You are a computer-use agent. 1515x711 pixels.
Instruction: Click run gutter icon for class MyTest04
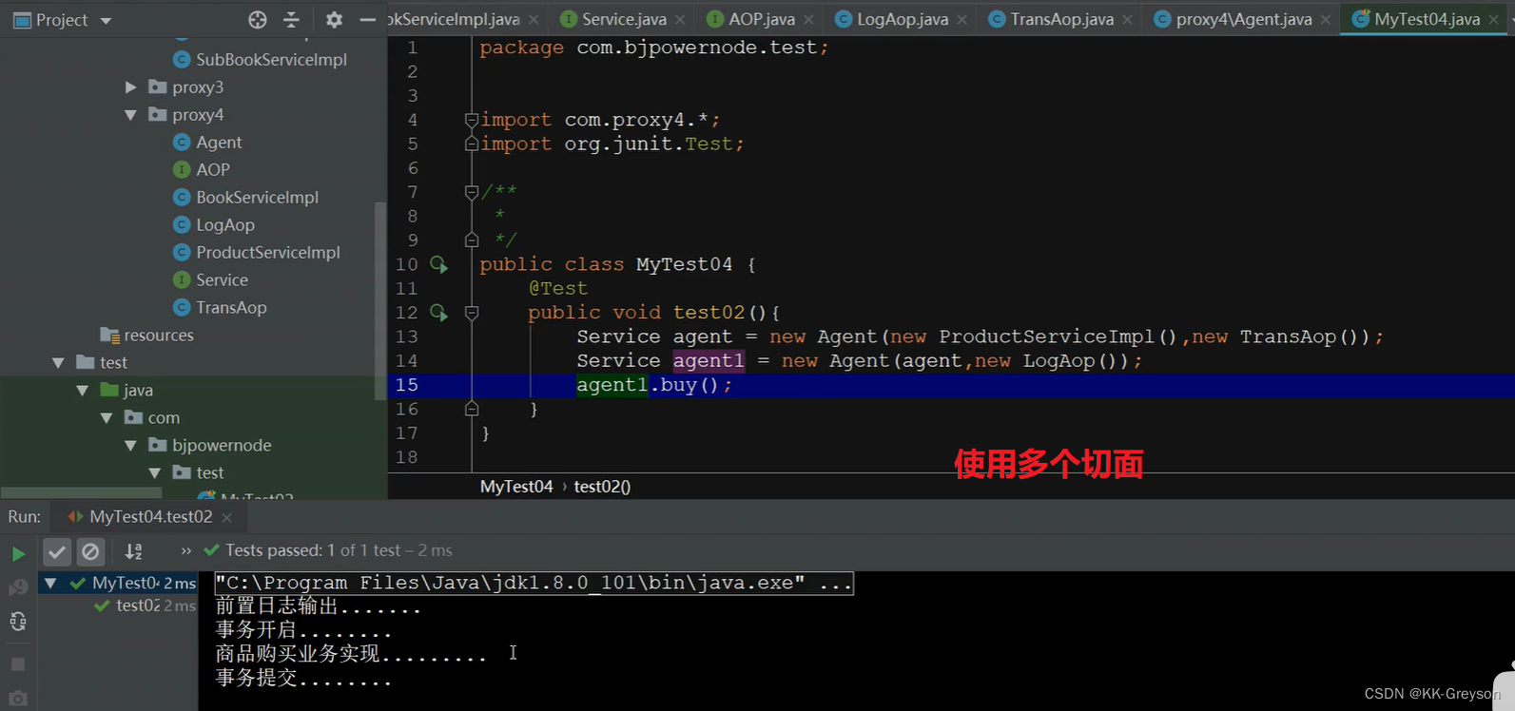pyautogui.click(x=438, y=264)
